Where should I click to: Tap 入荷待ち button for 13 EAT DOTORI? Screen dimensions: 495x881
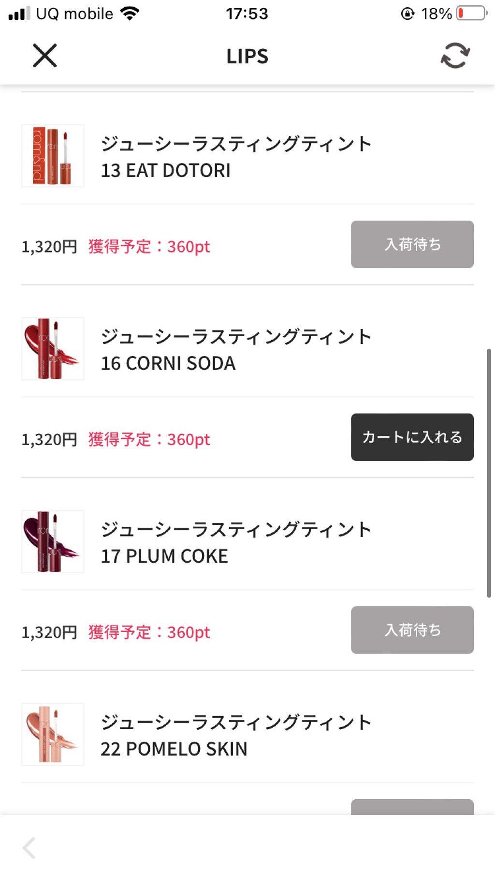coord(412,244)
